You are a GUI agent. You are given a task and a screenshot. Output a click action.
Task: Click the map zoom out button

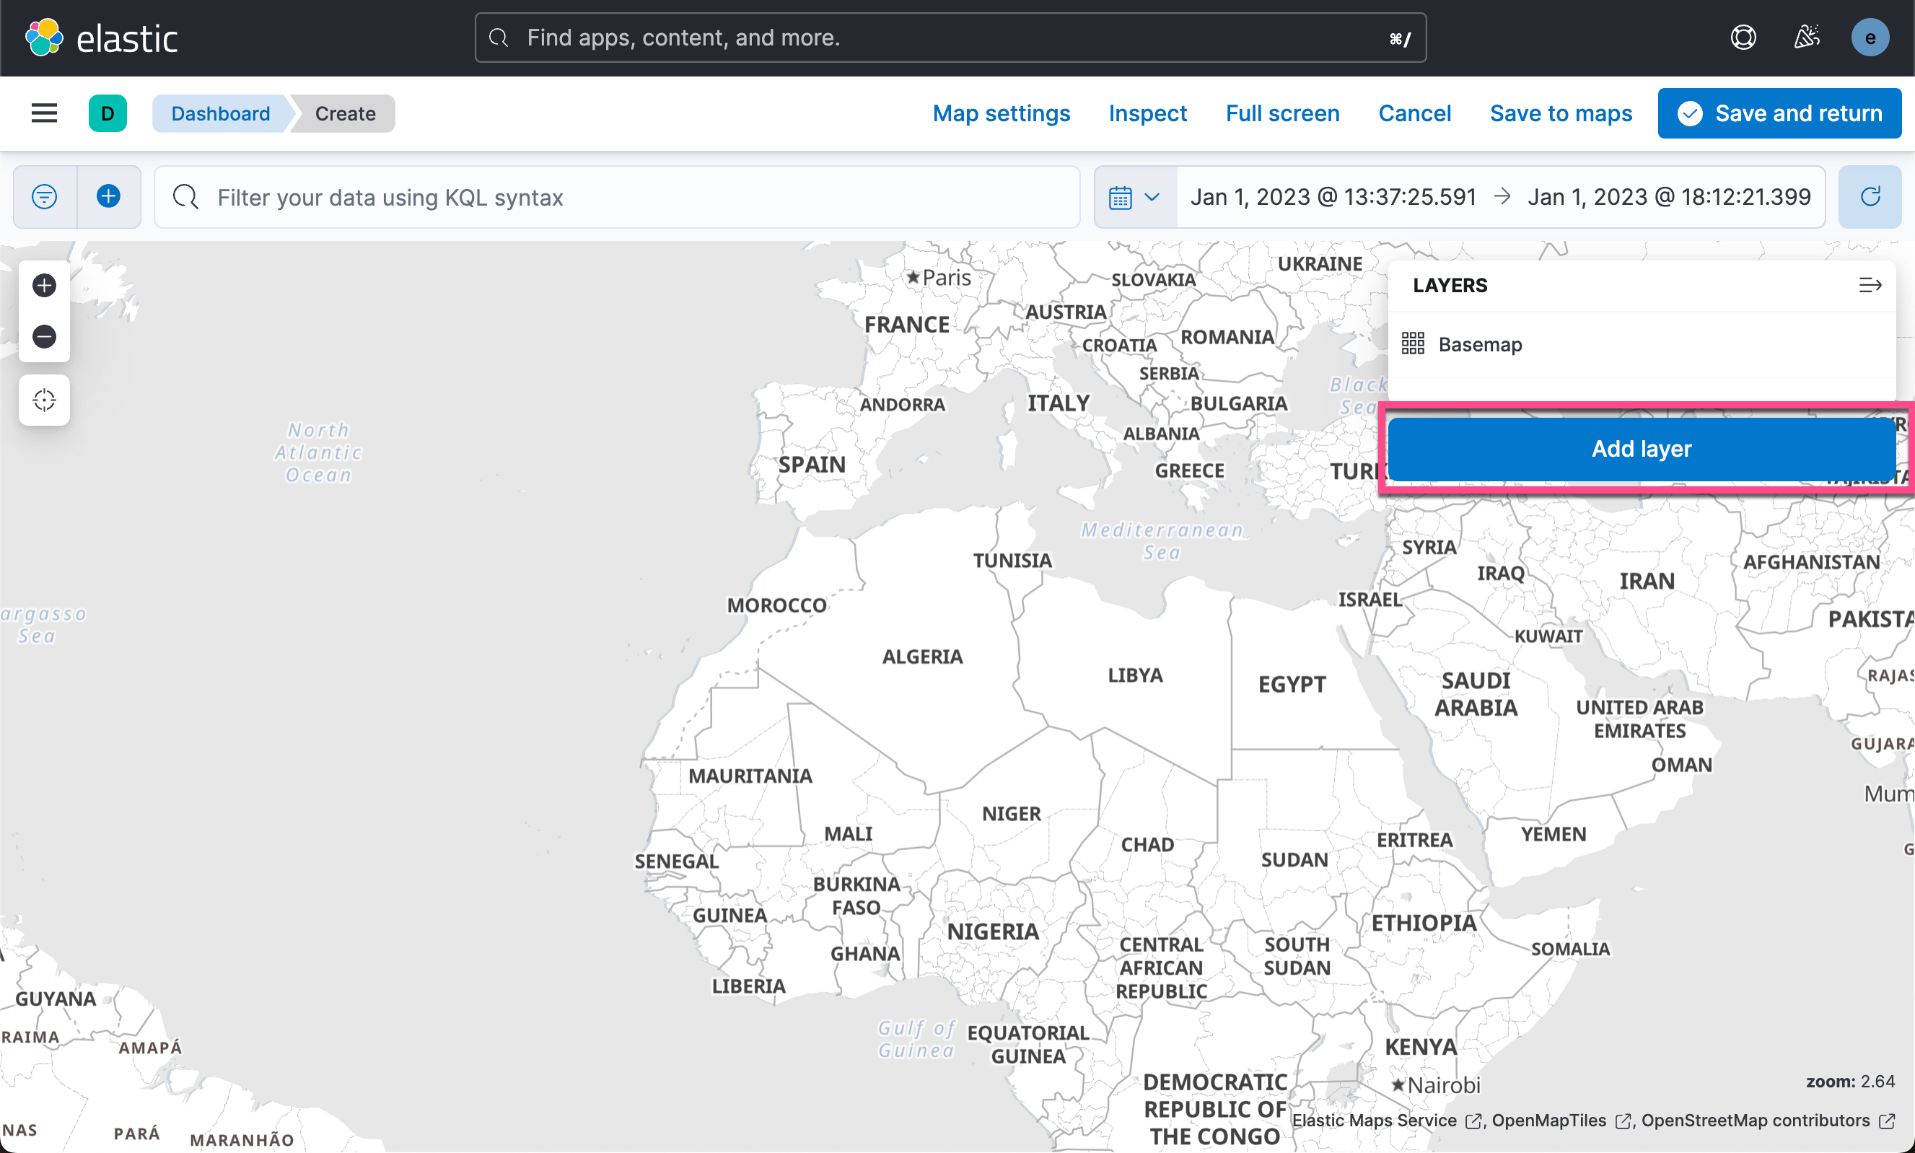[44, 336]
